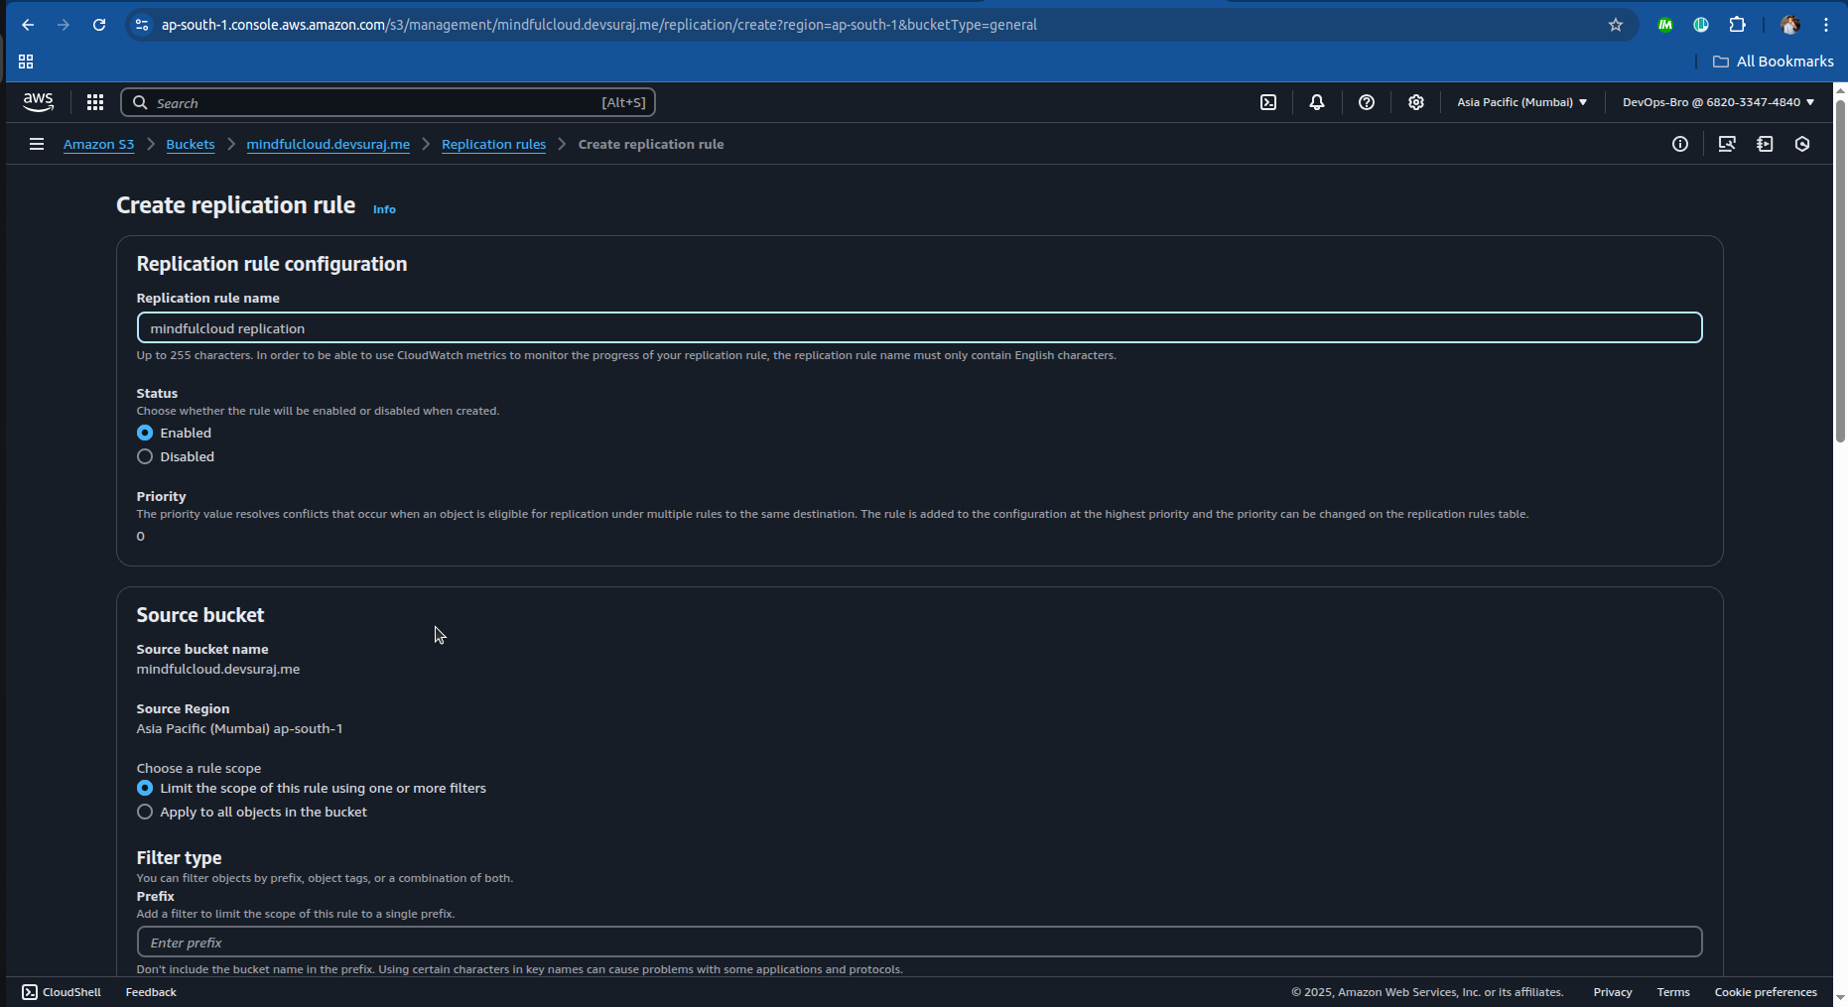Navigate to Amazon S3 breadcrumb
The height and width of the screenshot is (1007, 1848).
[x=98, y=144]
